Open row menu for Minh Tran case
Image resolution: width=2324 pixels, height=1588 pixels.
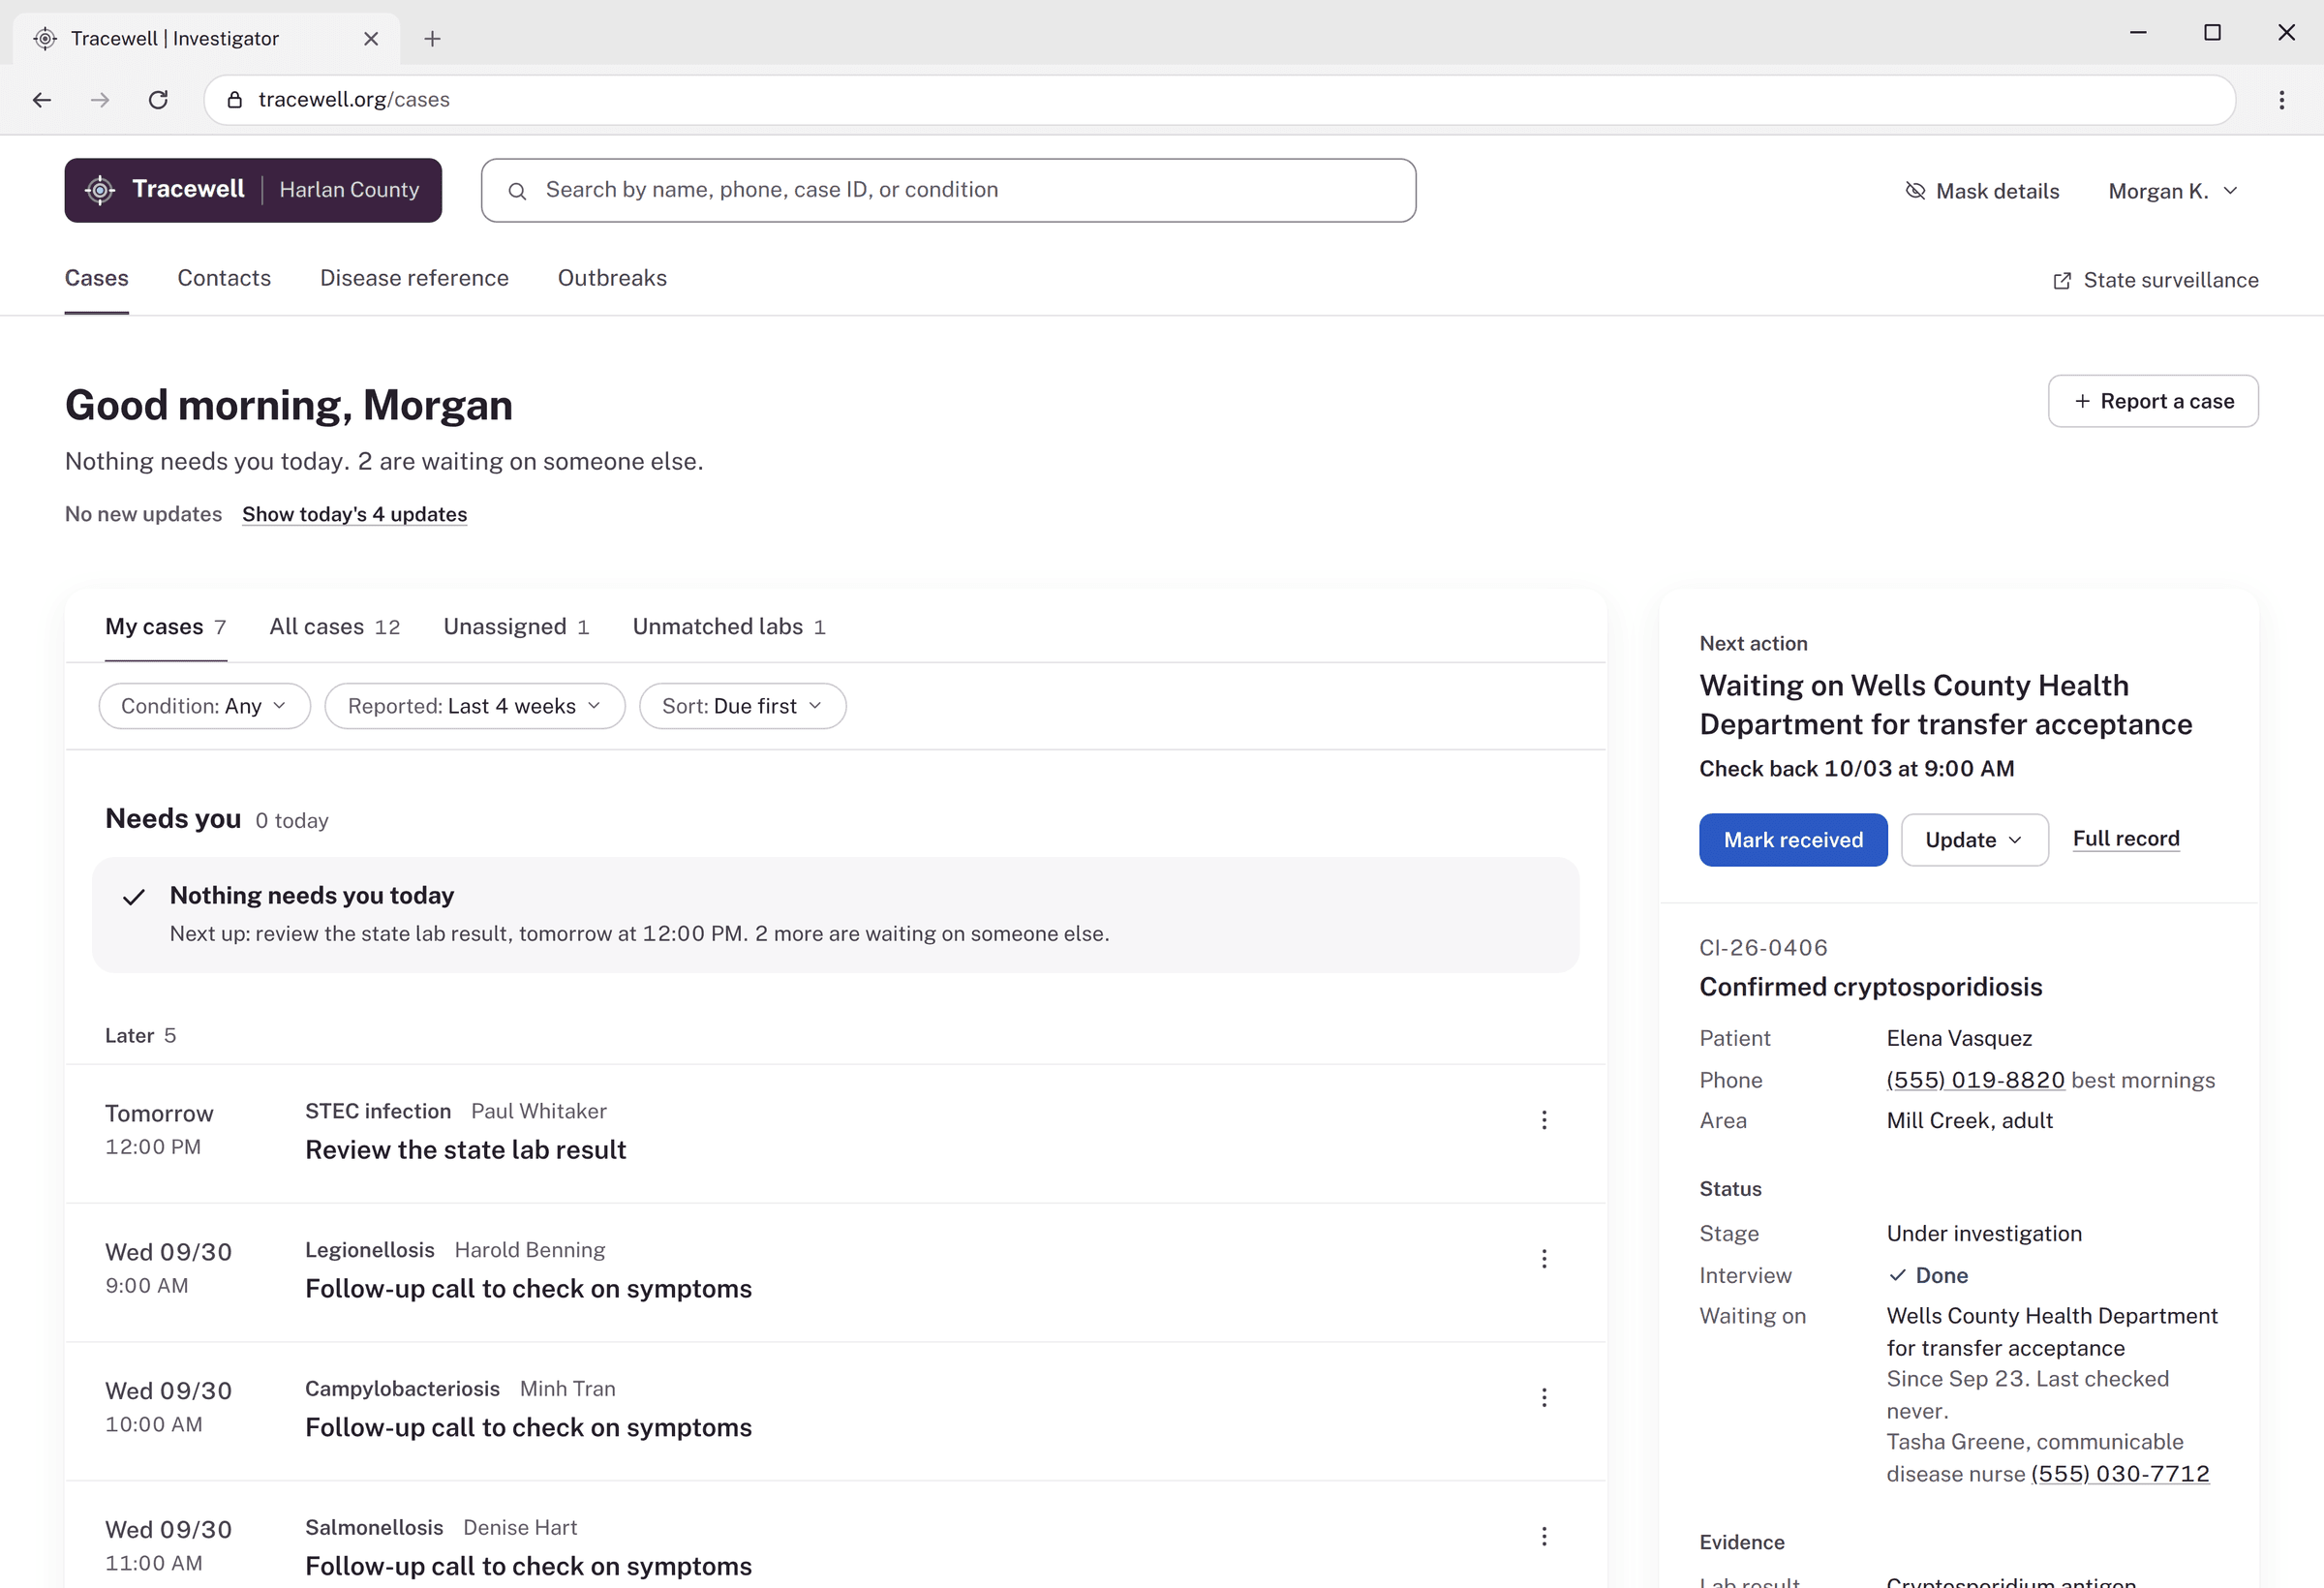[1543, 1398]
